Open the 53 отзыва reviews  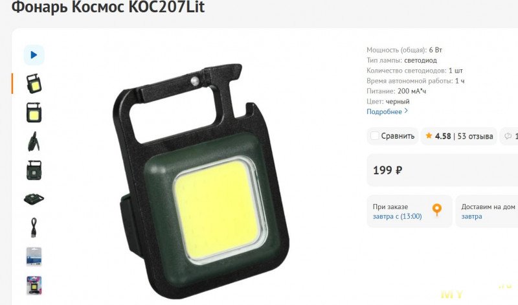(x=475, y=136)
